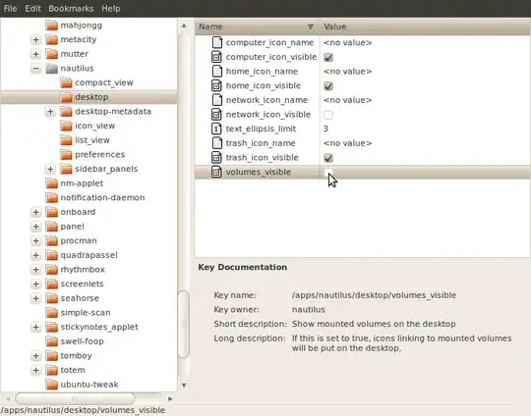Expand the tomboy tree node
Screen dimensions: 531x416
36,356
